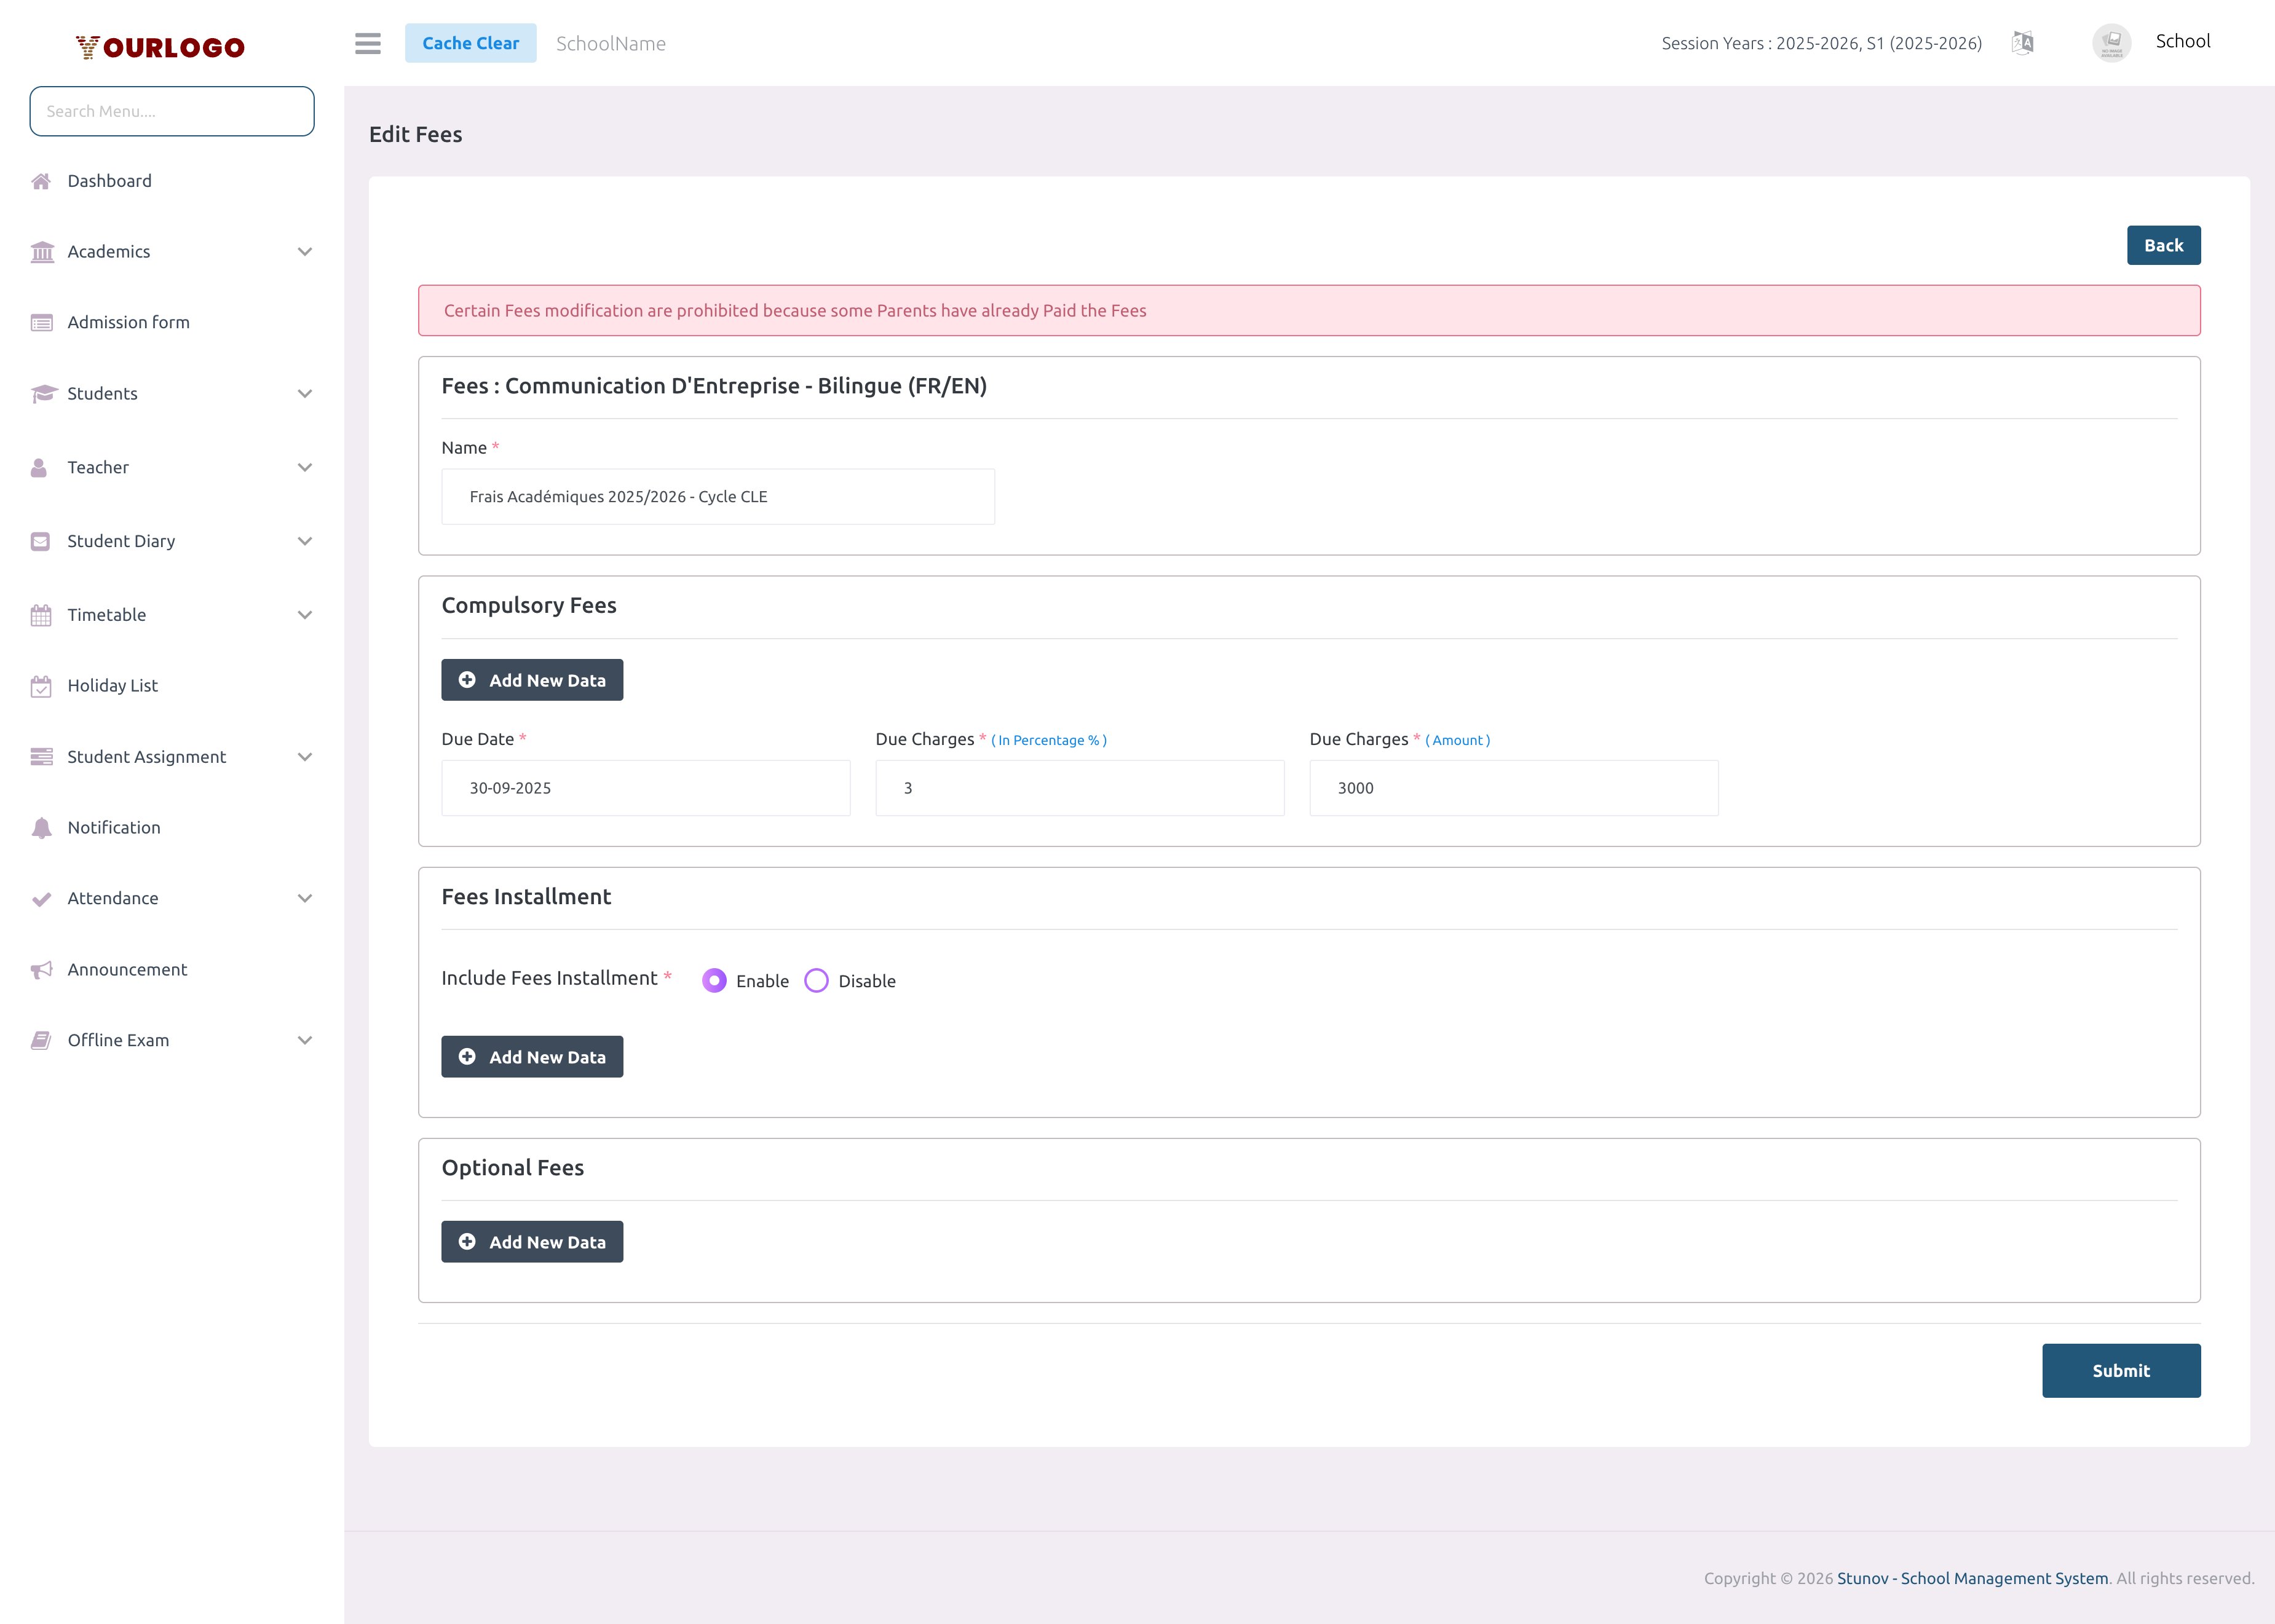Open the Stunov School Management System link

coord(1972,1577)
